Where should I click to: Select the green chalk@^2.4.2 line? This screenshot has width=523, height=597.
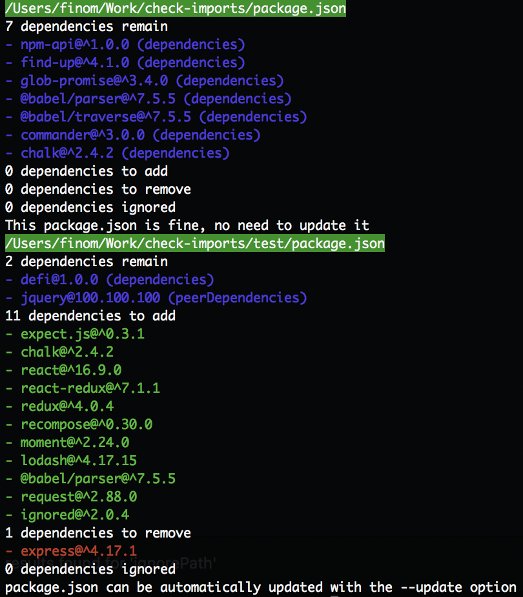coord(59,352)
